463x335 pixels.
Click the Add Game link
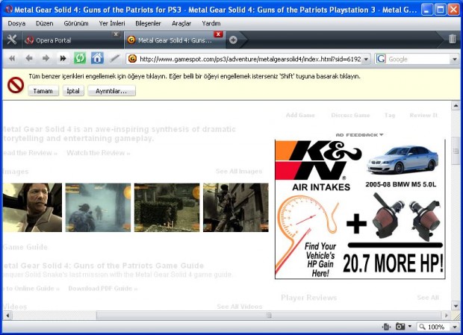[x=300, y=116]
